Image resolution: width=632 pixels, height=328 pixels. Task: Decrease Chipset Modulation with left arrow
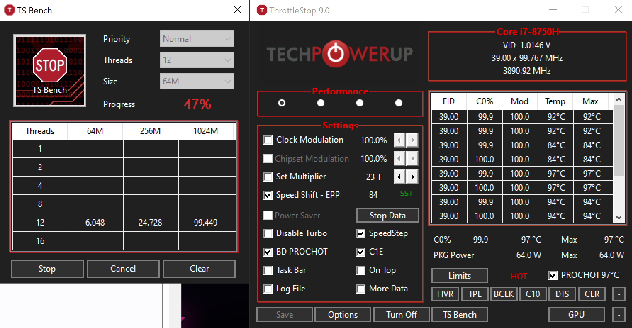click(399, 159)
